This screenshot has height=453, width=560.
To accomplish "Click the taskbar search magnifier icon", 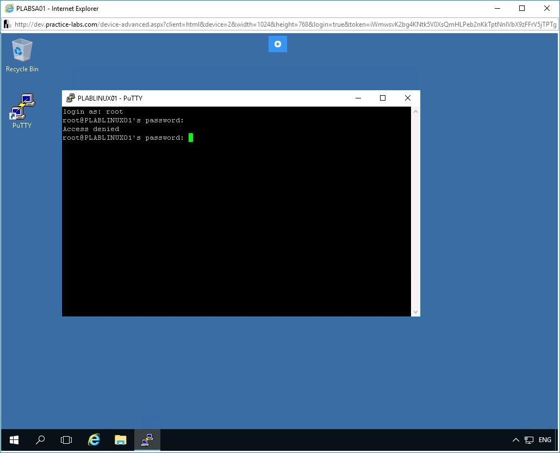I will [x=40, y=440].
